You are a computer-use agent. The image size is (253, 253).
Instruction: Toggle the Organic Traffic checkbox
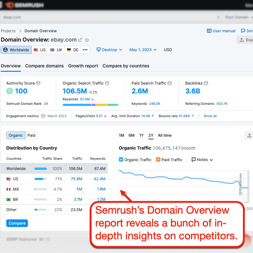[121, 160]
